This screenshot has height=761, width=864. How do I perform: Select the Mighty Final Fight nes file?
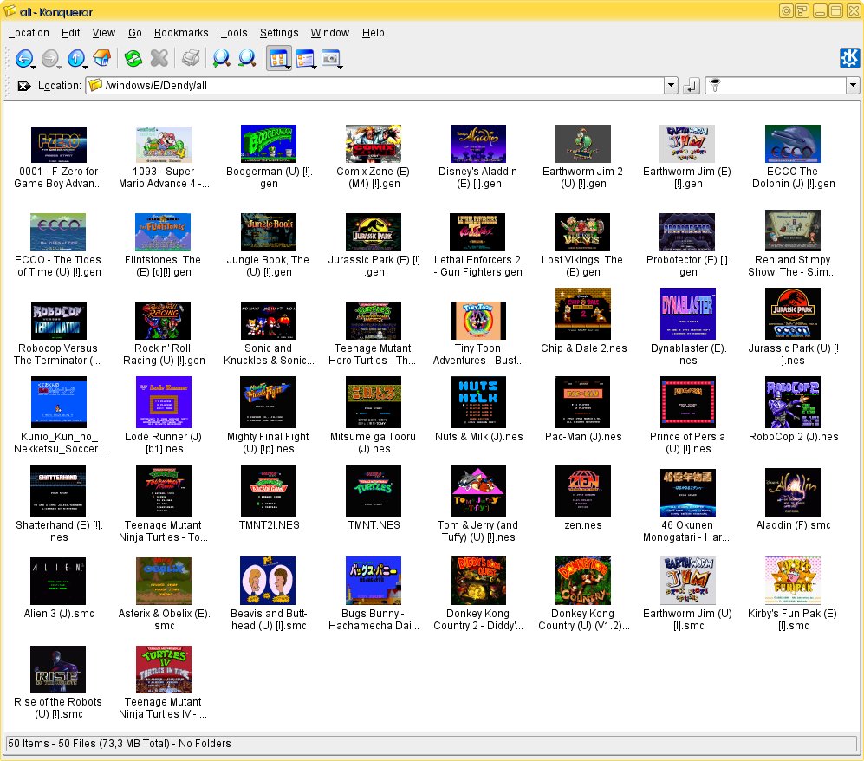269,415
